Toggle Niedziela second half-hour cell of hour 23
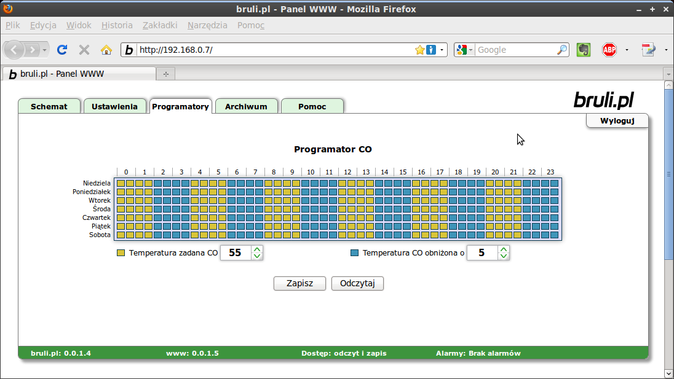Image resolution: width=674 pixels, height=379 pixels. pos(554,183)
